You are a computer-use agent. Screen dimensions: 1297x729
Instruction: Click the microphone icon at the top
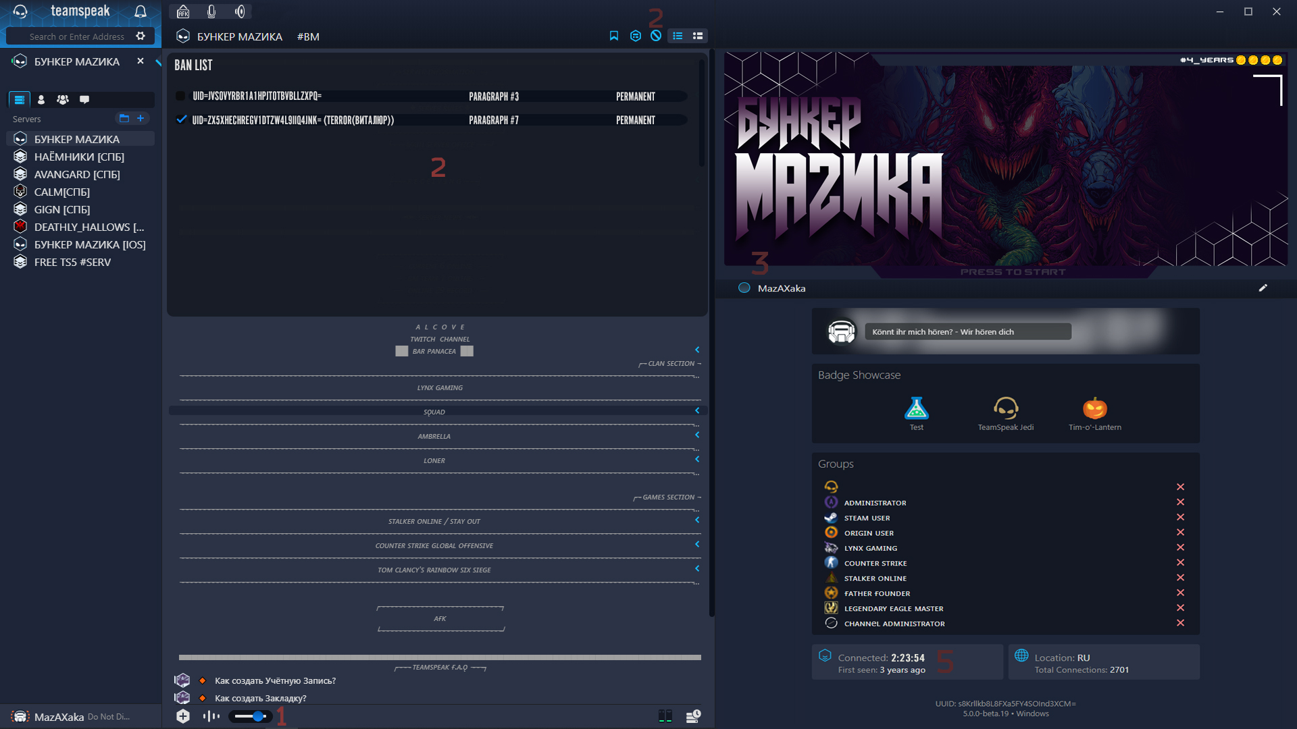(x=210, y=11)
